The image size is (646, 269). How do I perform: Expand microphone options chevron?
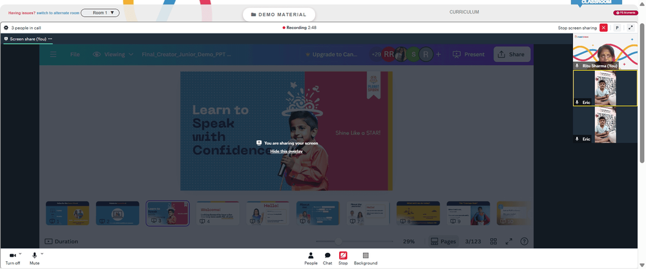[x=42, y=254]
